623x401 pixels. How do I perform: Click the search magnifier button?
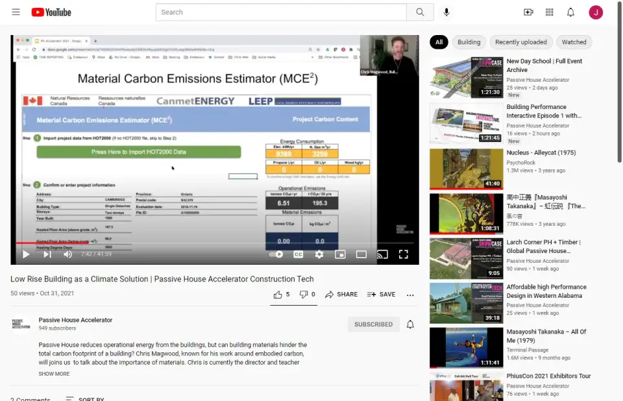420,12
